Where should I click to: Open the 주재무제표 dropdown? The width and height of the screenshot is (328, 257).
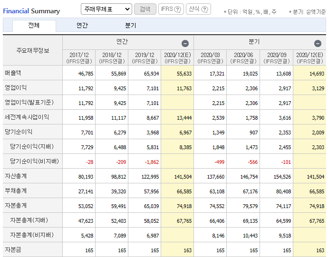coord(106,9)
